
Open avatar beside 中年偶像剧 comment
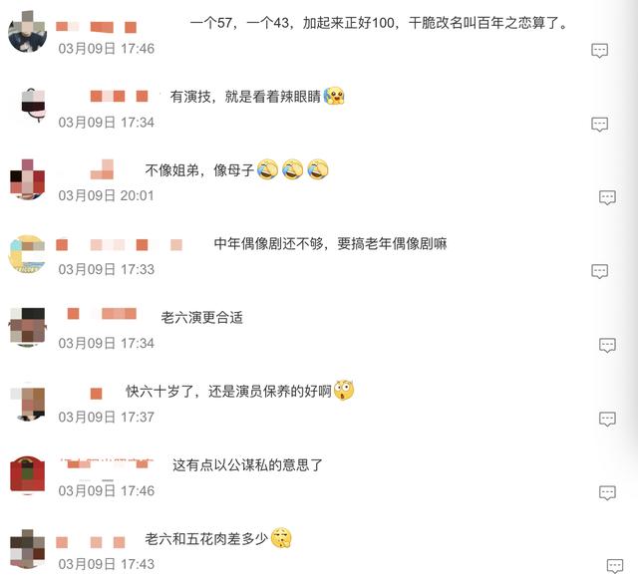point(27,254)
